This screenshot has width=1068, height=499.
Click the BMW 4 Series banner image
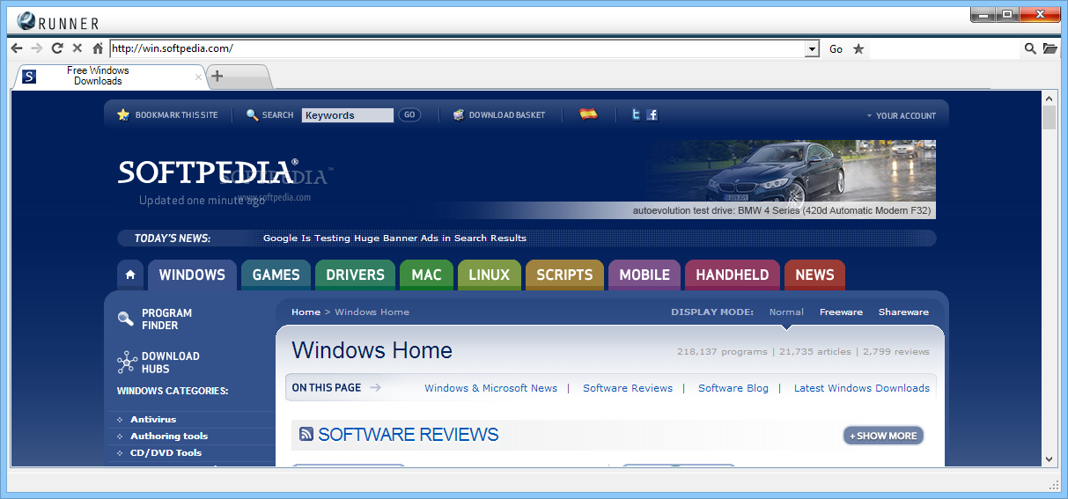point(790,179)
